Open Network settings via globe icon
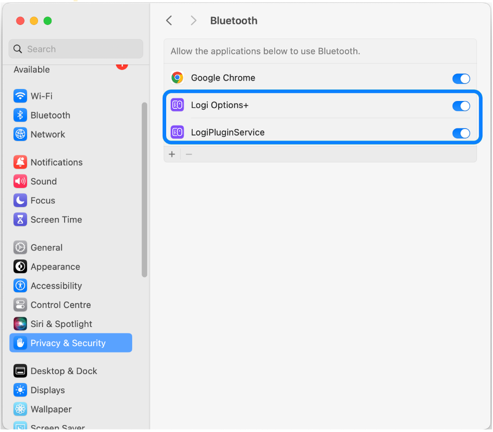The width and height of the screenshot is (493, 432). 20,134
